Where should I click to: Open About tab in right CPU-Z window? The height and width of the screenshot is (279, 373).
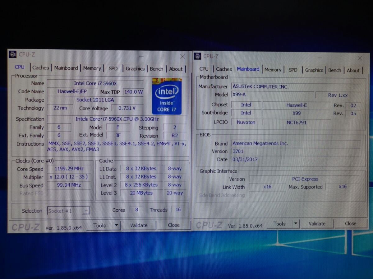tap(353, 70)
